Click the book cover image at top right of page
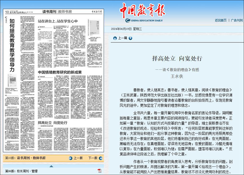 tap(94, 27)
